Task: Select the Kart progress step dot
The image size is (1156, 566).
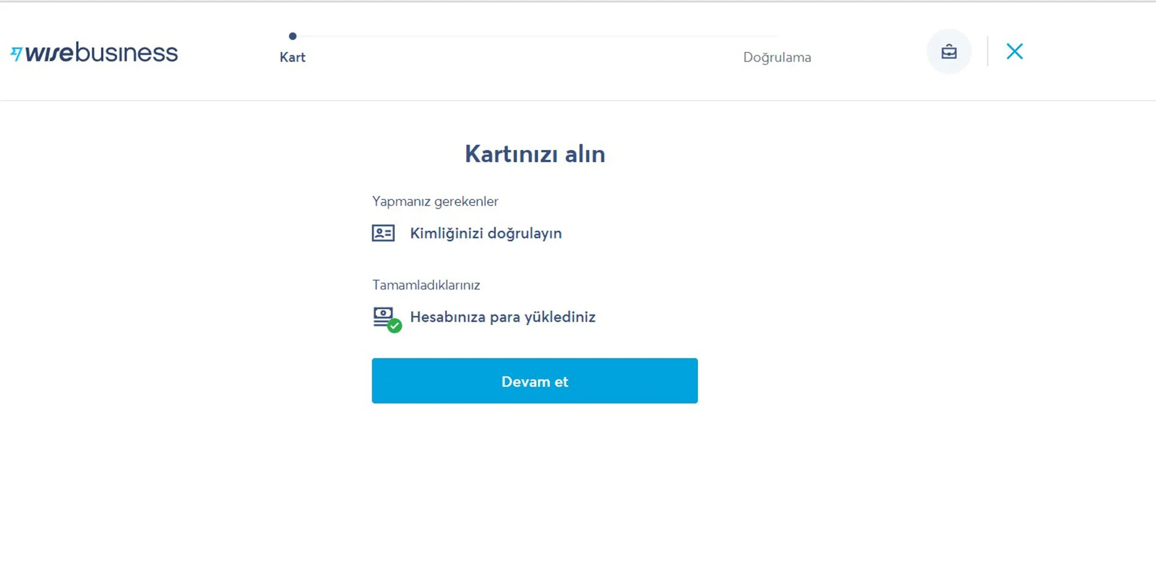Action: click(x=293, y=36)
